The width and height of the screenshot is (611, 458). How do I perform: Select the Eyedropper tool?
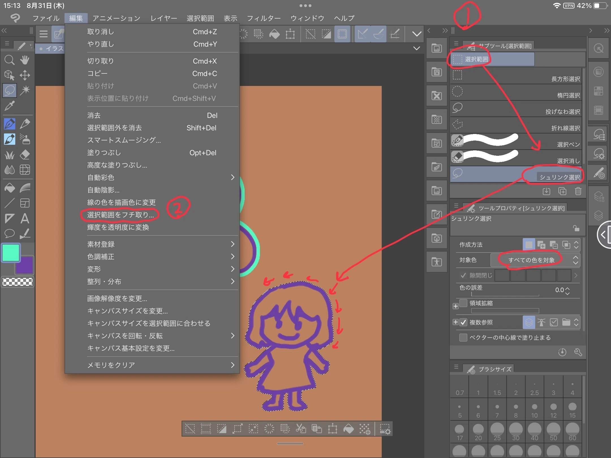click(x=9, y=106)
